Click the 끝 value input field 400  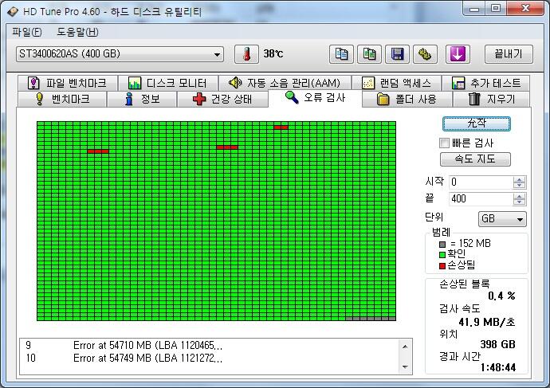(x=481, y=199)
